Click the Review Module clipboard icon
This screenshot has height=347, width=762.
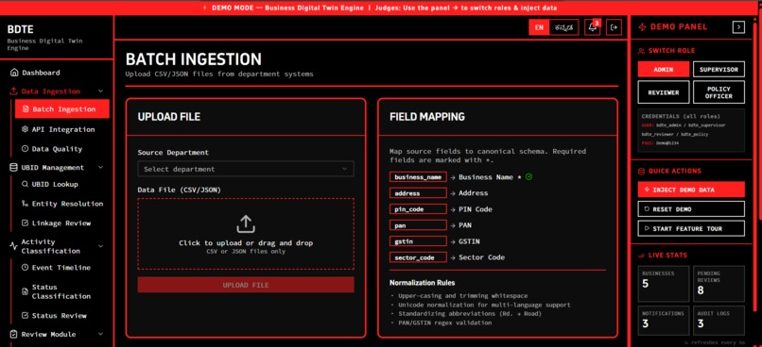[x=13, y=334]
